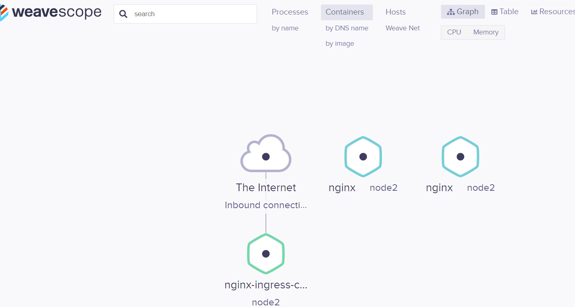
Task: Open the Hosts topology
Action: click(396, 12)
